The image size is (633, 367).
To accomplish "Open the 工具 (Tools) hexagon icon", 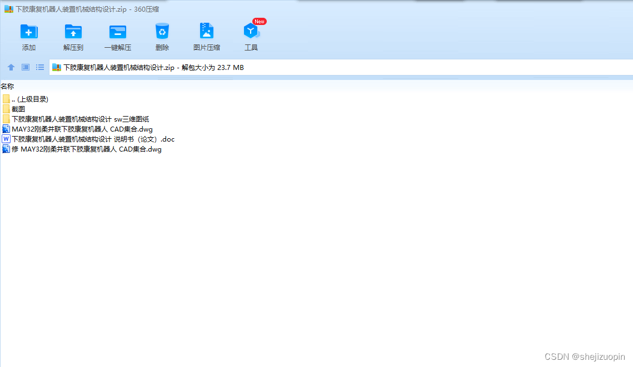I will coord(251,31).
